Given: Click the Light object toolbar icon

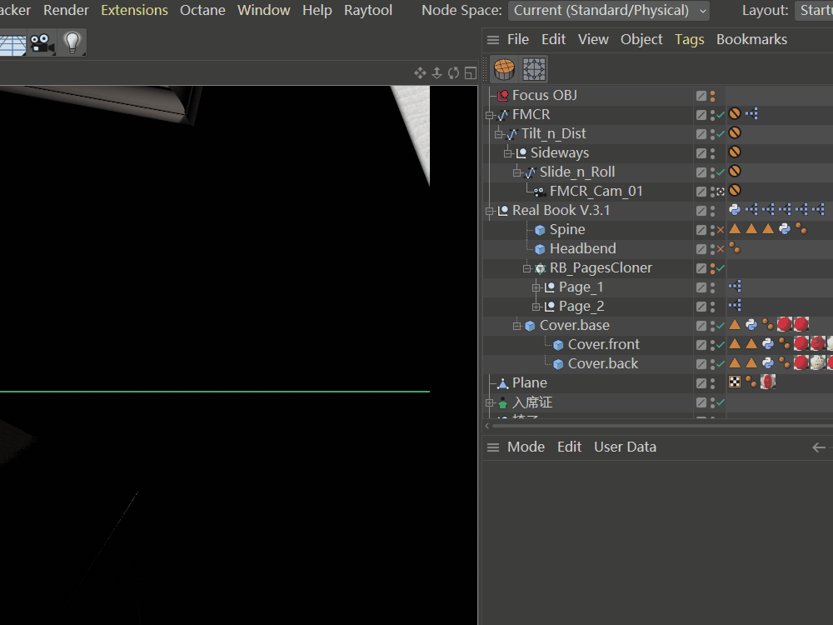Looking at the screenshot, I should point(72,43).
